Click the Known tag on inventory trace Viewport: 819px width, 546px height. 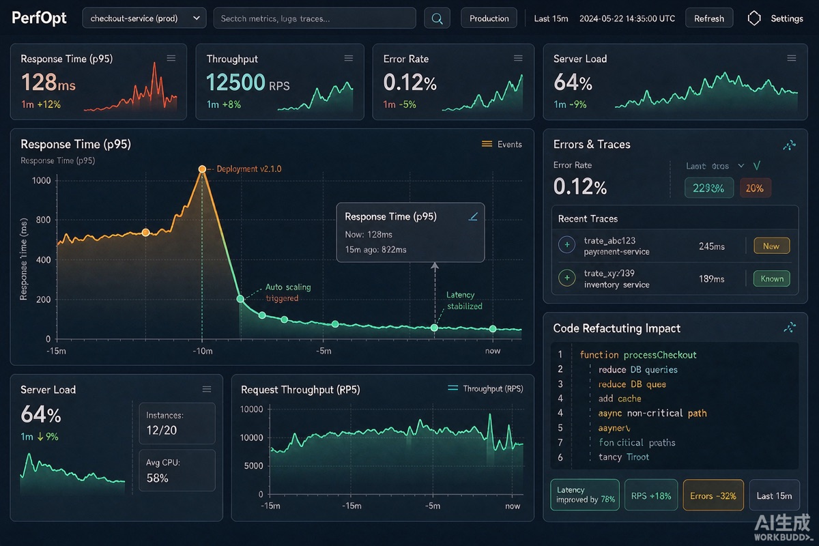point(771,278)
